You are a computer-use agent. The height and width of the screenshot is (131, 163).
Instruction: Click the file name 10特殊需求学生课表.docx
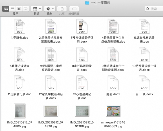click(144, 68)
